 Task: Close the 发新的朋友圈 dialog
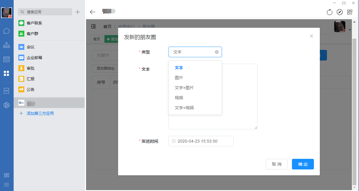point(312,36)
